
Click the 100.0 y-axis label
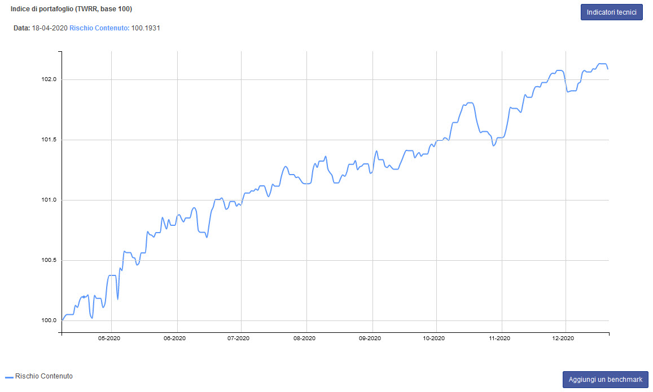[49, 320]
